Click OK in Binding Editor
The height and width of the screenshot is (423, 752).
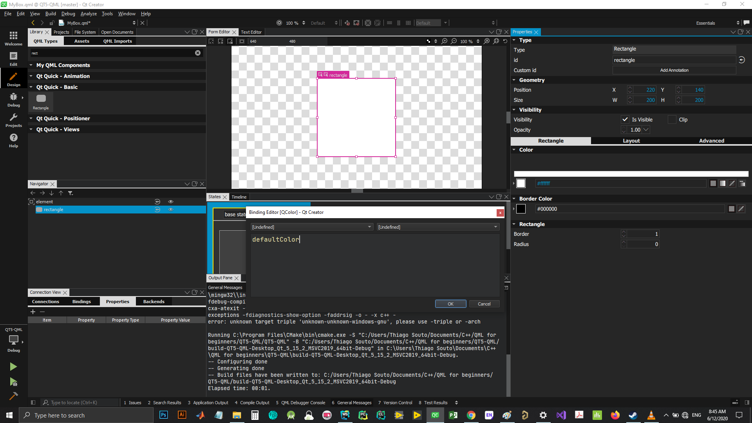(x=450, y=304)
